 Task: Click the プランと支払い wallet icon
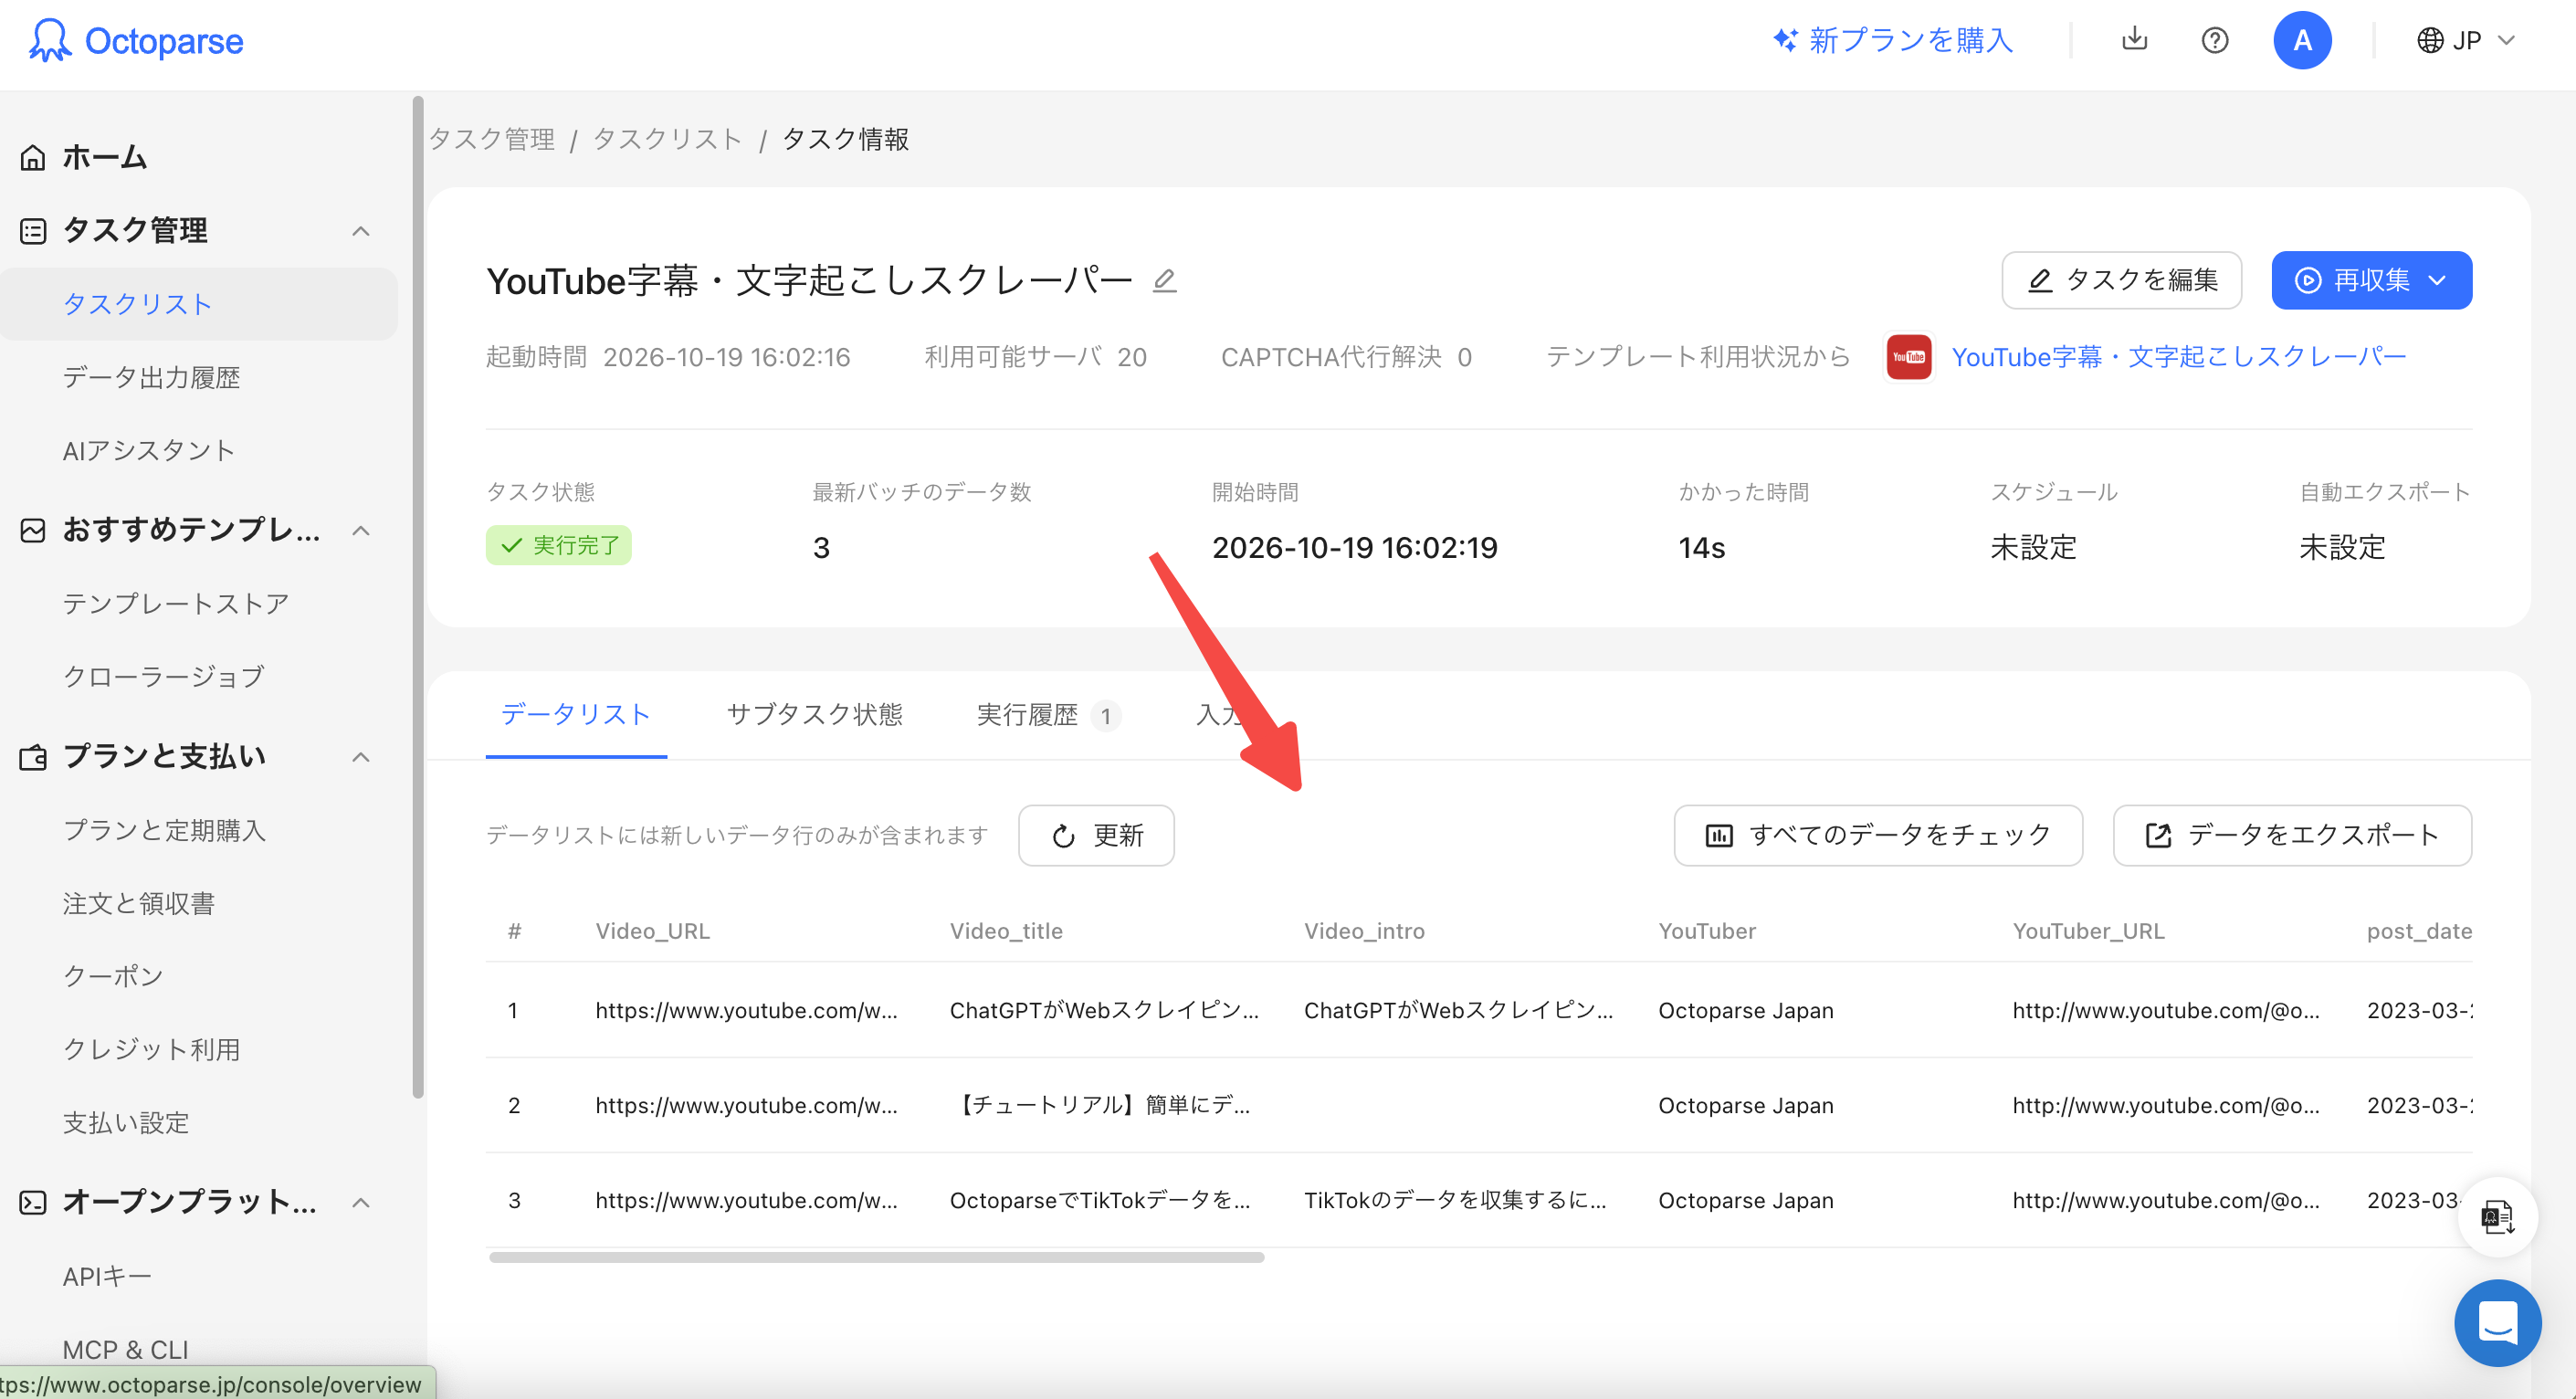pos(33,757)
